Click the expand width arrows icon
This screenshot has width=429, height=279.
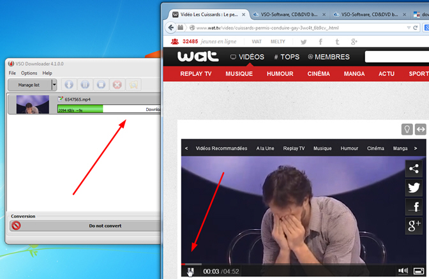click(x=421, y=129)
